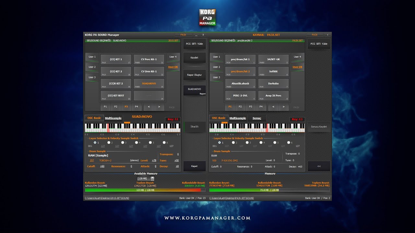Image resolution: width=415 pixels, height=233 pixels.
Task: Select layer 6 radio in KAYNAK source panel
Action: pyautogui.click(x=289, y=142)
